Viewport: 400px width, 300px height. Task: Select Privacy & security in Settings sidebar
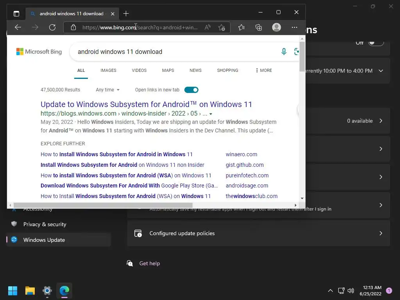coord(59,224)
